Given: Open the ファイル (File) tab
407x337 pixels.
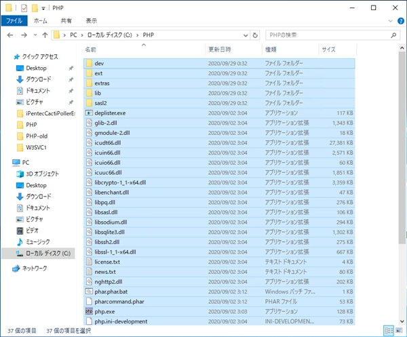Looking at the screenshot, I should [x=14, y=21].
